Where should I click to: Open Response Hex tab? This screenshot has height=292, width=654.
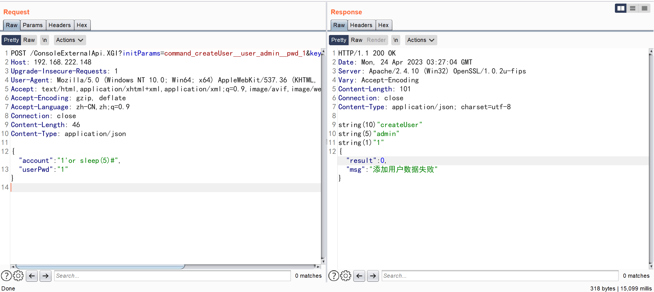[x=383, y=25]
